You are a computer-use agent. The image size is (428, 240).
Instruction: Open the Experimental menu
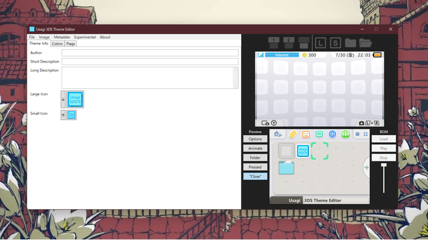[85, 37]
